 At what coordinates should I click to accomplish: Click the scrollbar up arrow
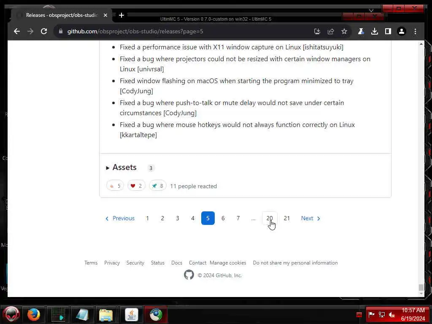[x=421, y=44]
